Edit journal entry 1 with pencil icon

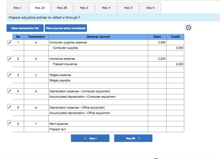coord(10,42)
